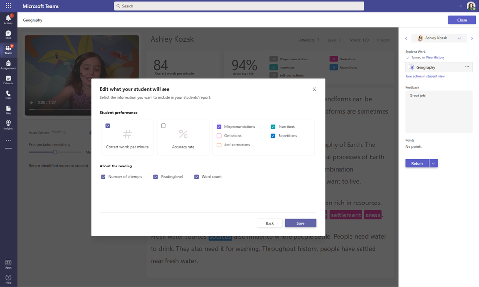Toggle Number of attempts checkbox
This screenshot has height=287, width=479.
[103, 177]
